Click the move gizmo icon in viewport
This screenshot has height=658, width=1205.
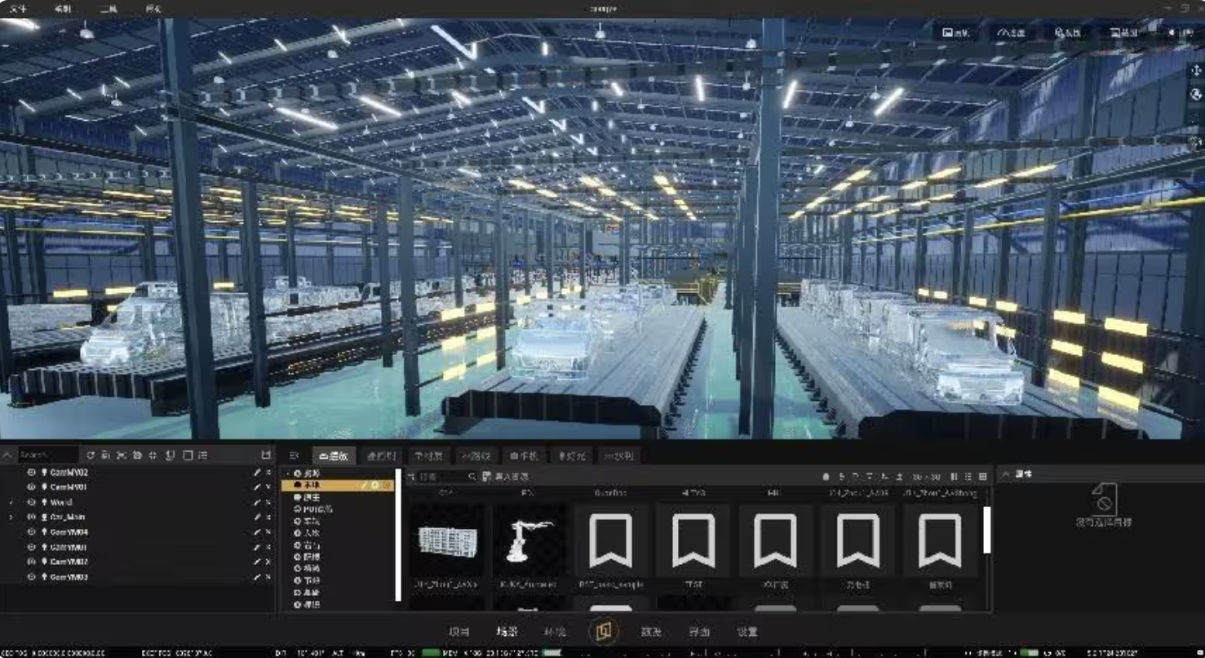(x=1196, y=70)
